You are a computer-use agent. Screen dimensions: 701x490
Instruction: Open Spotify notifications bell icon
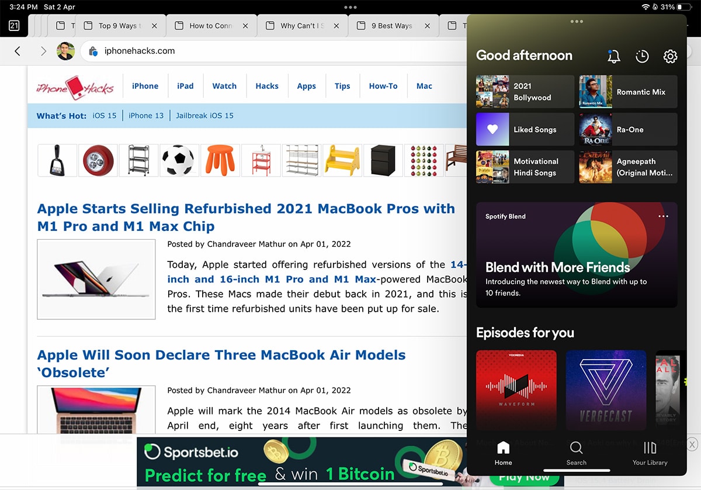[613, 56]
